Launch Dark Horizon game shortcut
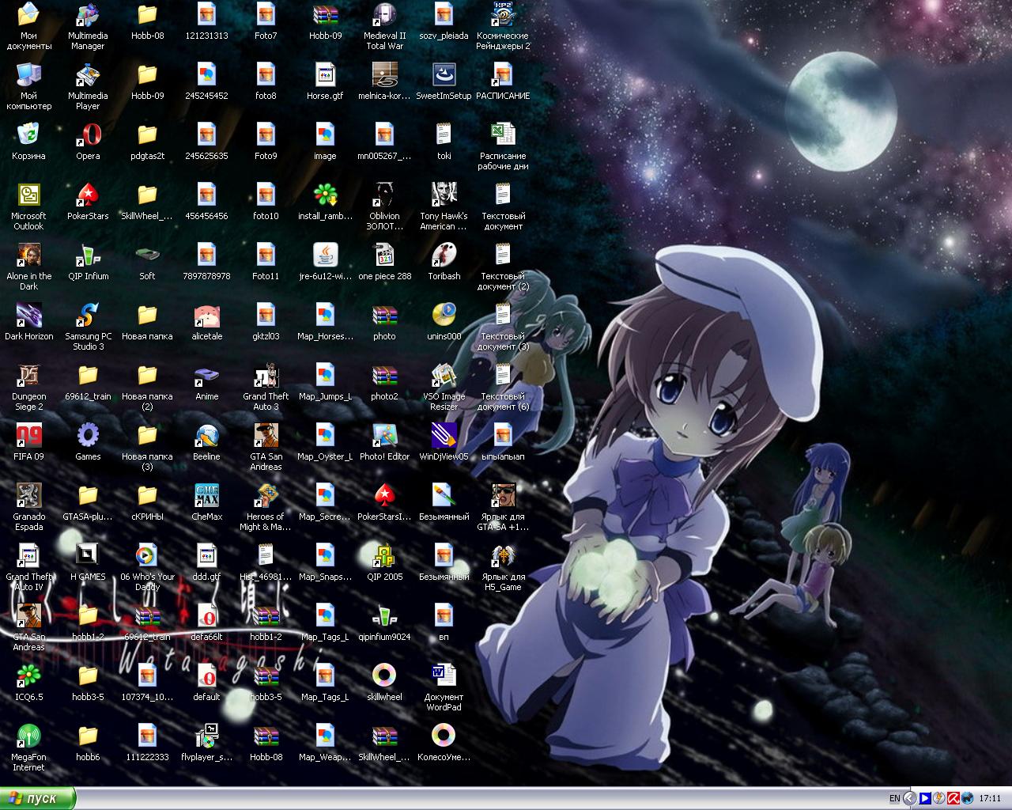Screen dimensions: 1012x810 (28, 315)
